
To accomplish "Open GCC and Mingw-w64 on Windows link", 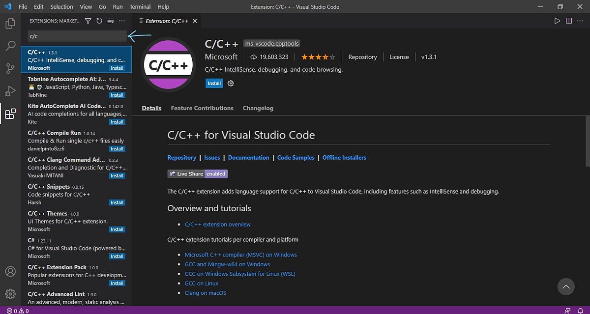I will pyautogui.click(x=227, y=264).
